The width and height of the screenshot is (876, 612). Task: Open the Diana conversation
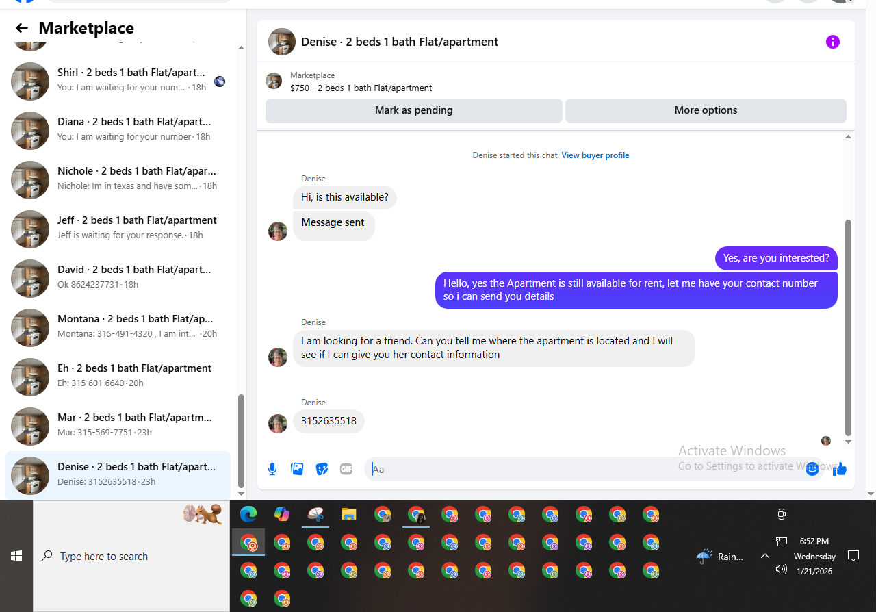pos(118,130)
